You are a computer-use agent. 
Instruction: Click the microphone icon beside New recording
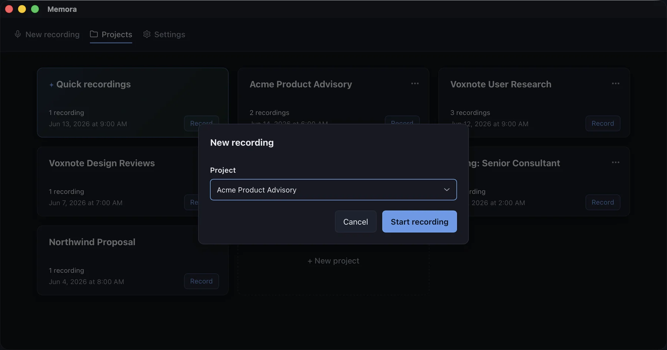point(18,34)
